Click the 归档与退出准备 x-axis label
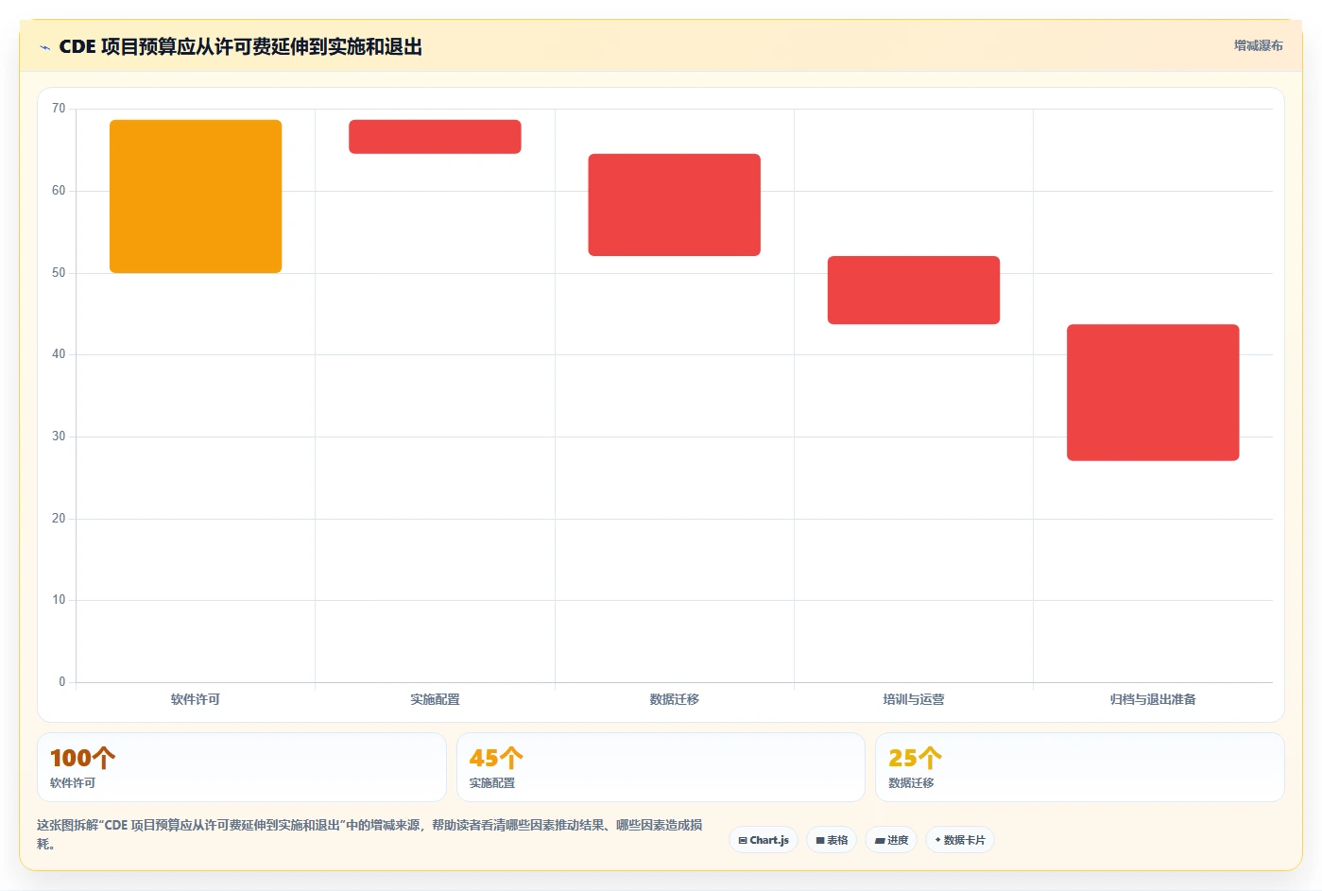 click(1153, 699)
